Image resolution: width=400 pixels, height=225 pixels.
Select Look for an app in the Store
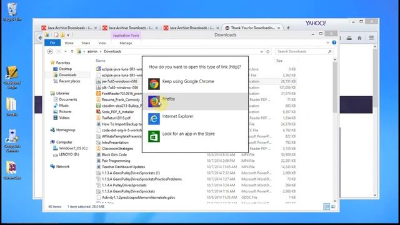click(195, 136)
